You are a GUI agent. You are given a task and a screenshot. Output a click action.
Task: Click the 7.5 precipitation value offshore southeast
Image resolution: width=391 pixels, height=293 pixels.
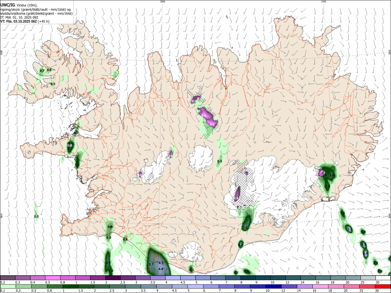[350, 230]
